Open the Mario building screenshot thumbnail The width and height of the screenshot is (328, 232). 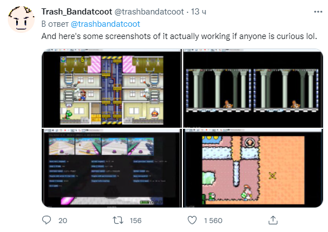(112, 88)
